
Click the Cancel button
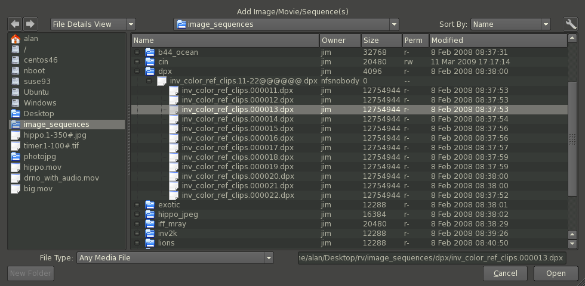(505, 273)
